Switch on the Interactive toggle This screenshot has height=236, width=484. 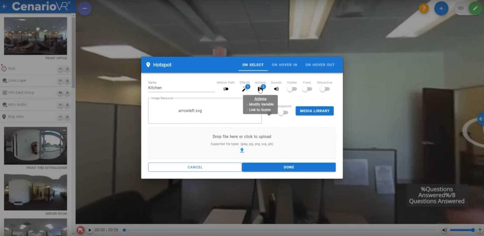click(324, 89)
